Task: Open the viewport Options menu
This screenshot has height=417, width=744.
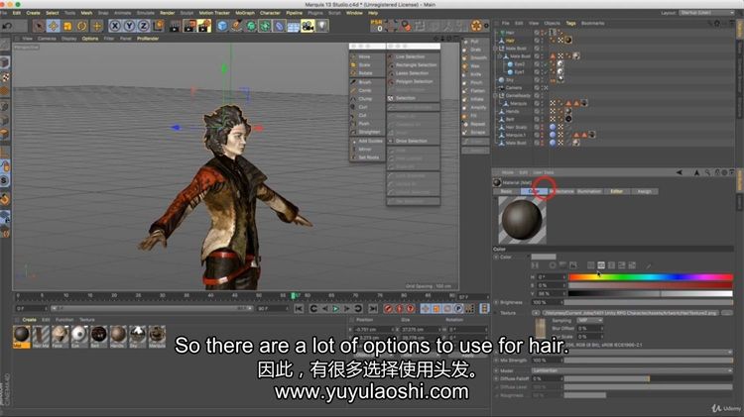Action: click(x=89, y=39)
